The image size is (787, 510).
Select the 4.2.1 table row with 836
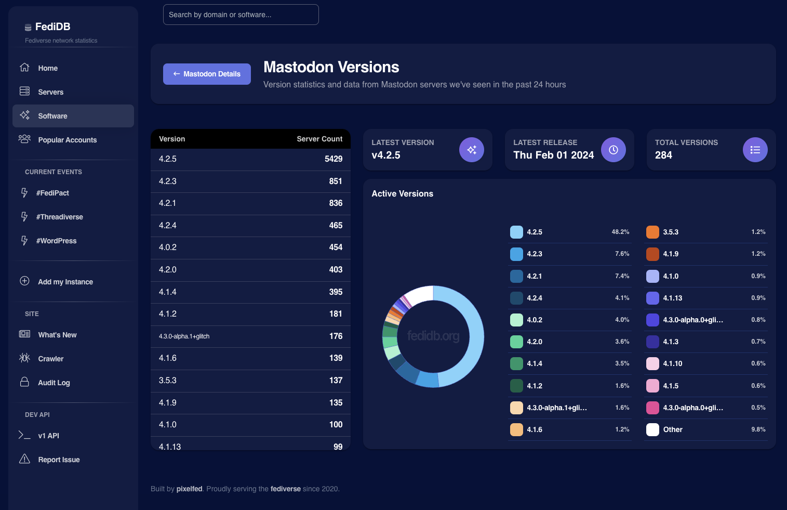[x=250, y=203]
